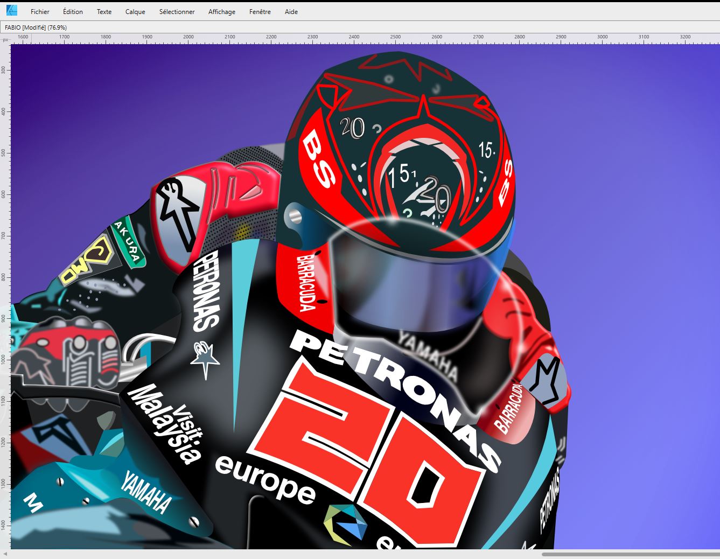Click the px unit label at the rulers' corner
Viewport: 720px width, 559px height.
pos(6,40)
